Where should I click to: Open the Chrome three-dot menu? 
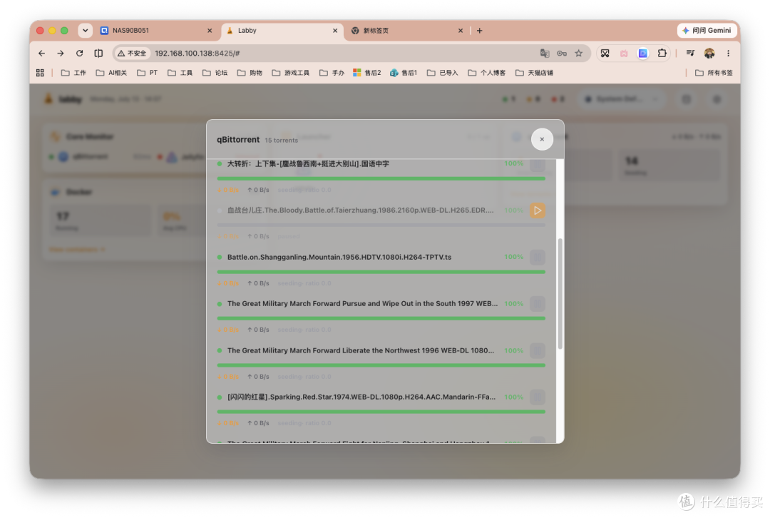point(728,53)
